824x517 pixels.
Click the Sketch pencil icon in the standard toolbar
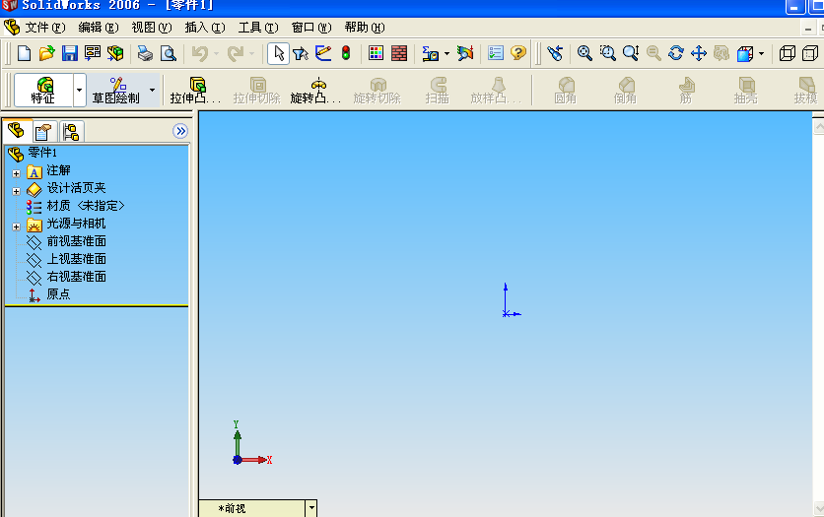tap(323, 53)
